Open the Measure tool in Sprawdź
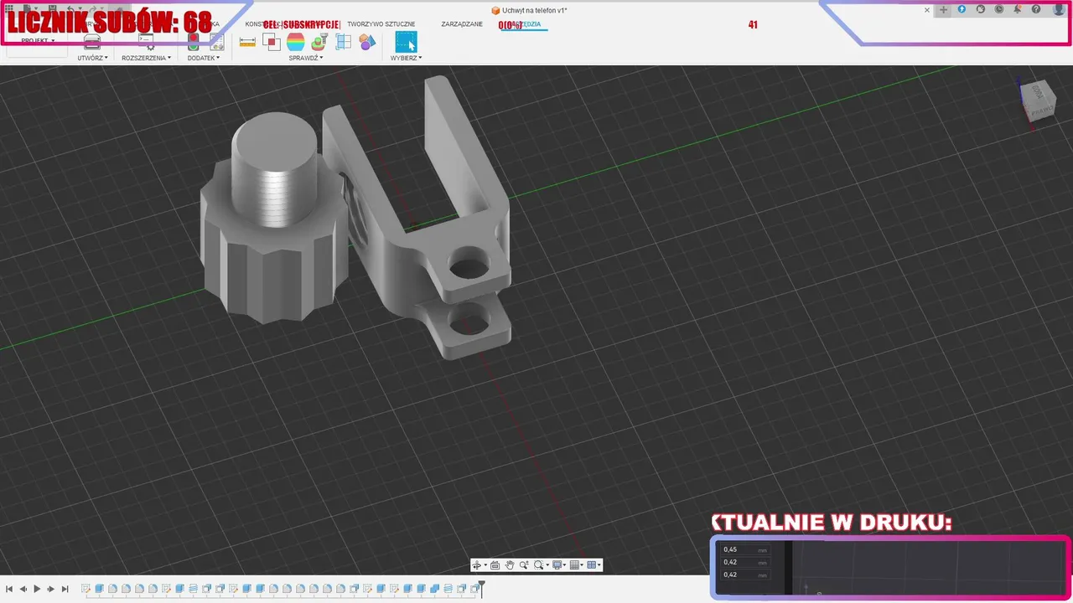Image resolution: width=1073 pixels, height=603 pixels. click(247, 42)
